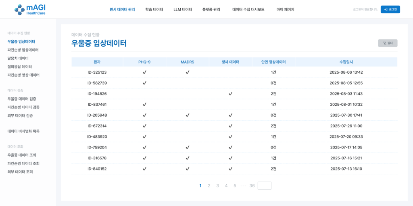The image size is (413, 206).
Task: Click MADRS checkmark for ID-205948
Action: point(188,115)
